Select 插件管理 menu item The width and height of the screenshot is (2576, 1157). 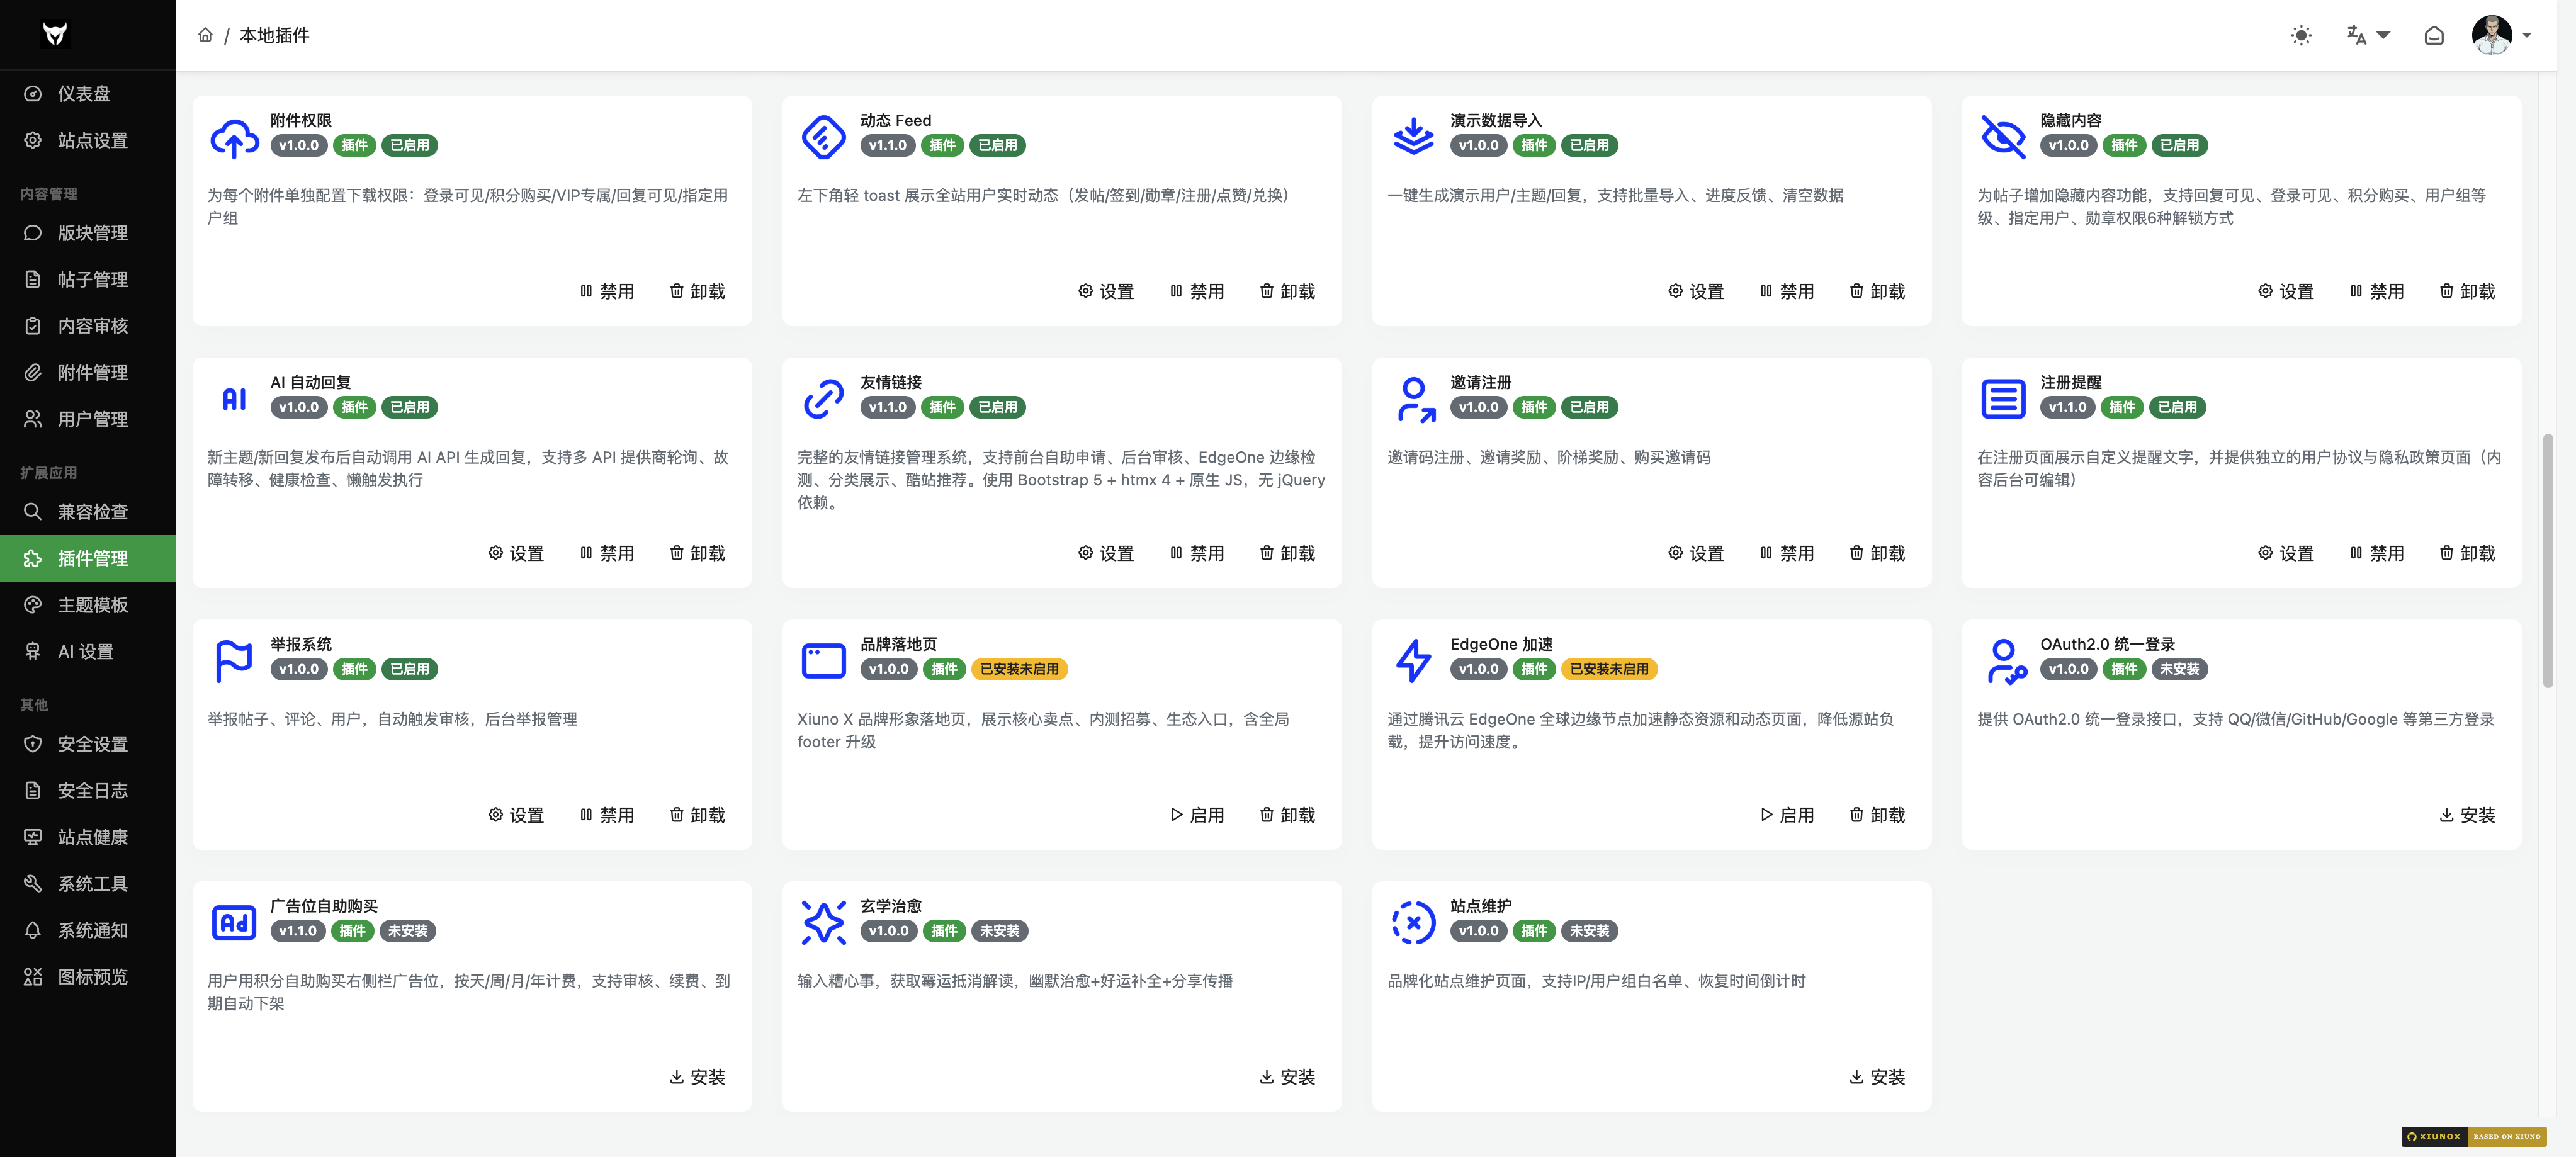pos(88,558)
